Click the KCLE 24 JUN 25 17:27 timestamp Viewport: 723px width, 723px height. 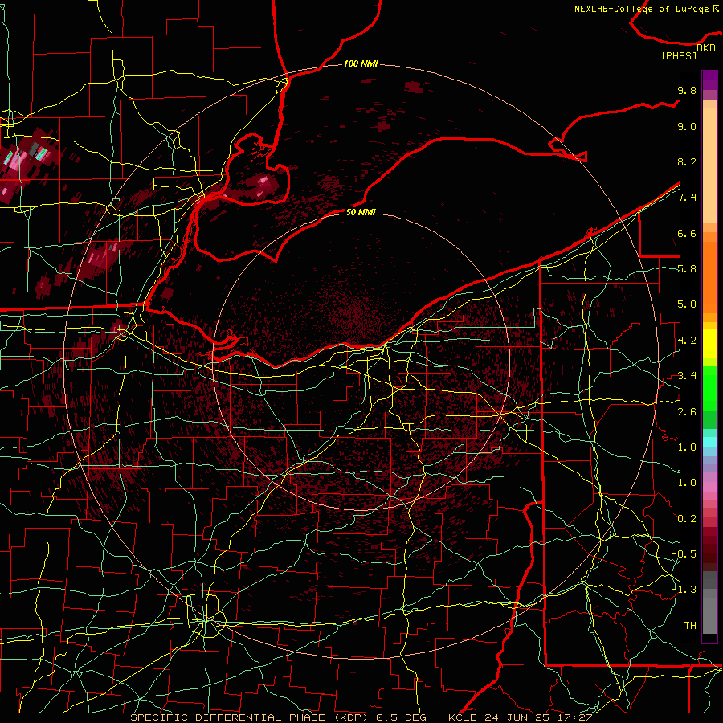click(520, 717)
